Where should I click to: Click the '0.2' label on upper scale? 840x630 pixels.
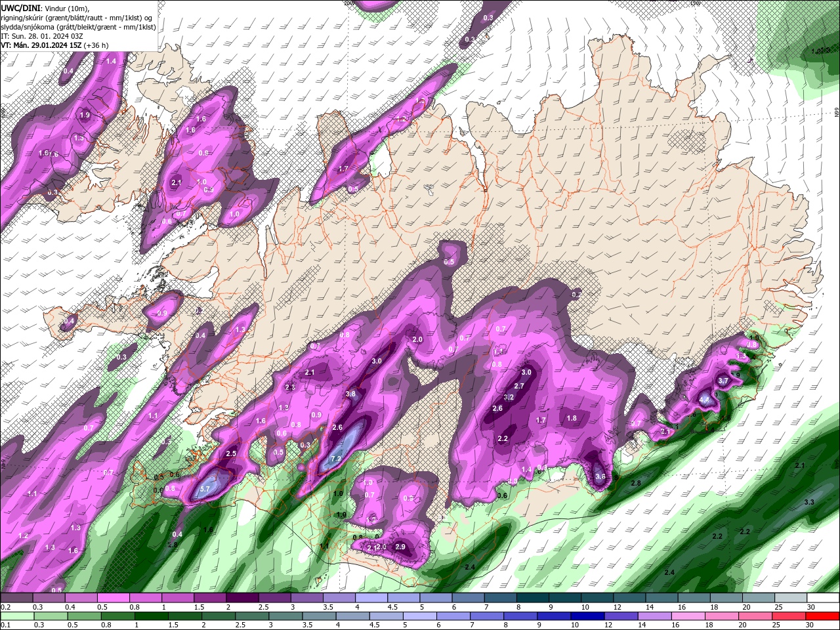(x=6, y=607)
